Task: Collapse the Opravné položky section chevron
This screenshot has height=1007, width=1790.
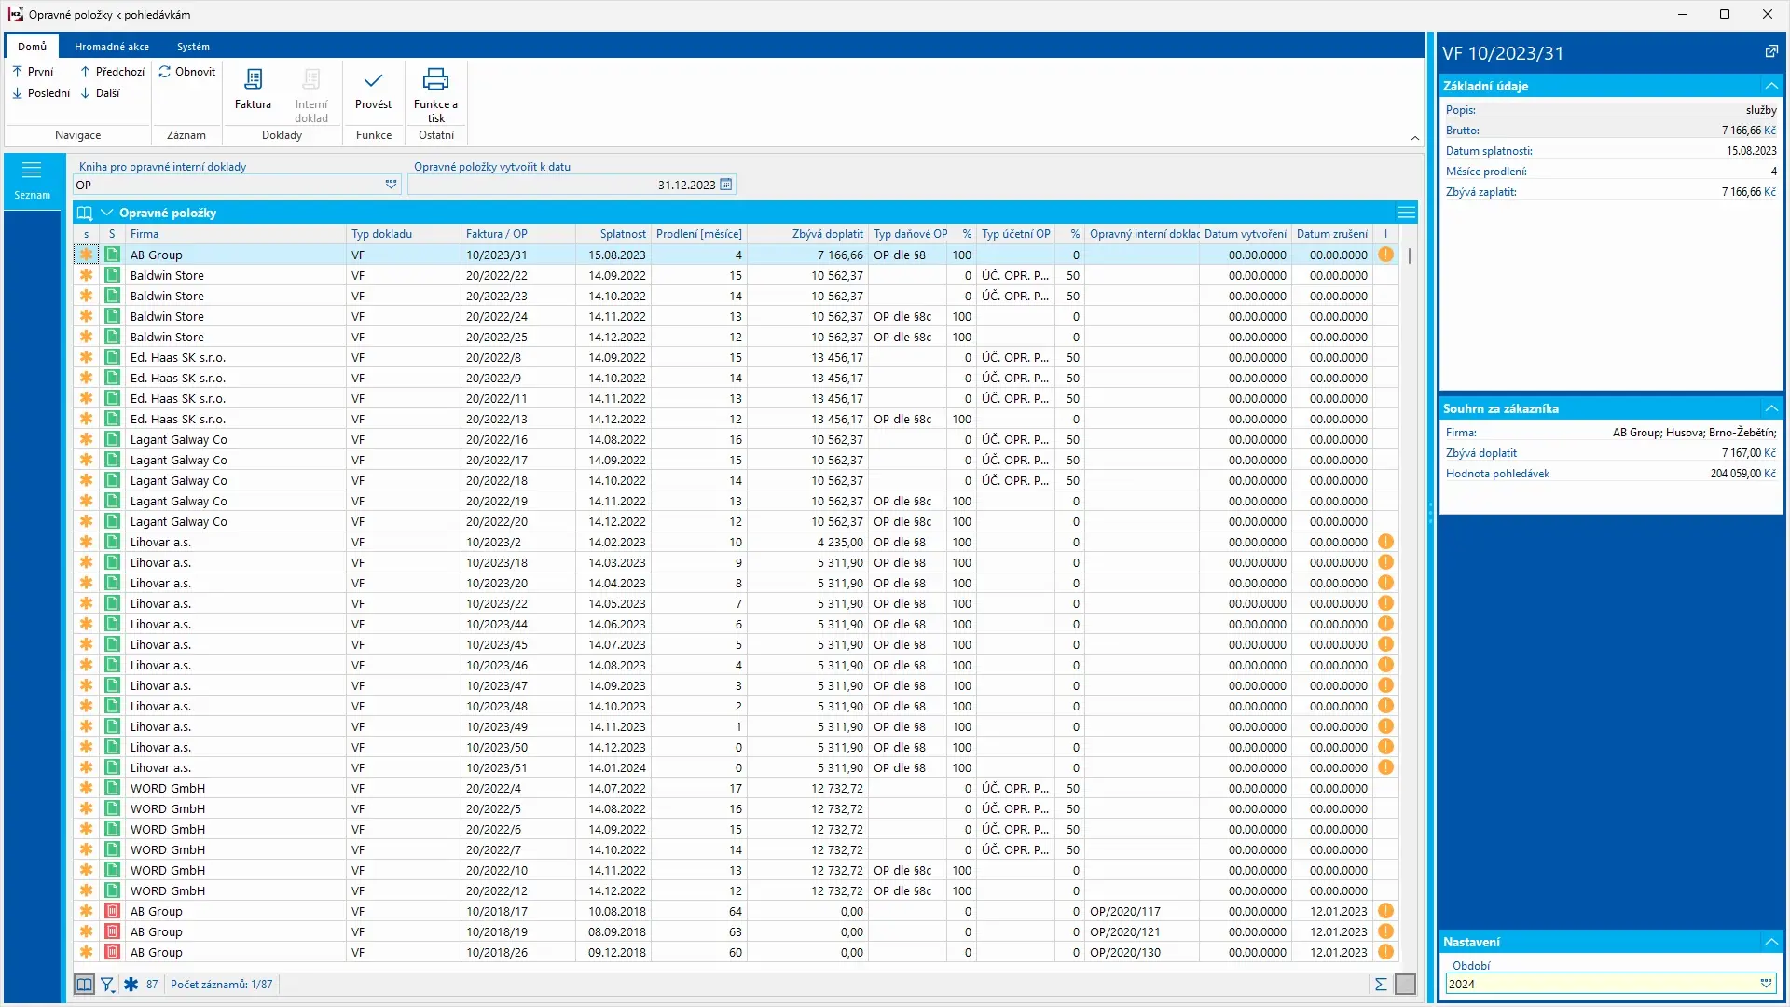Action: tap(106, 213)
